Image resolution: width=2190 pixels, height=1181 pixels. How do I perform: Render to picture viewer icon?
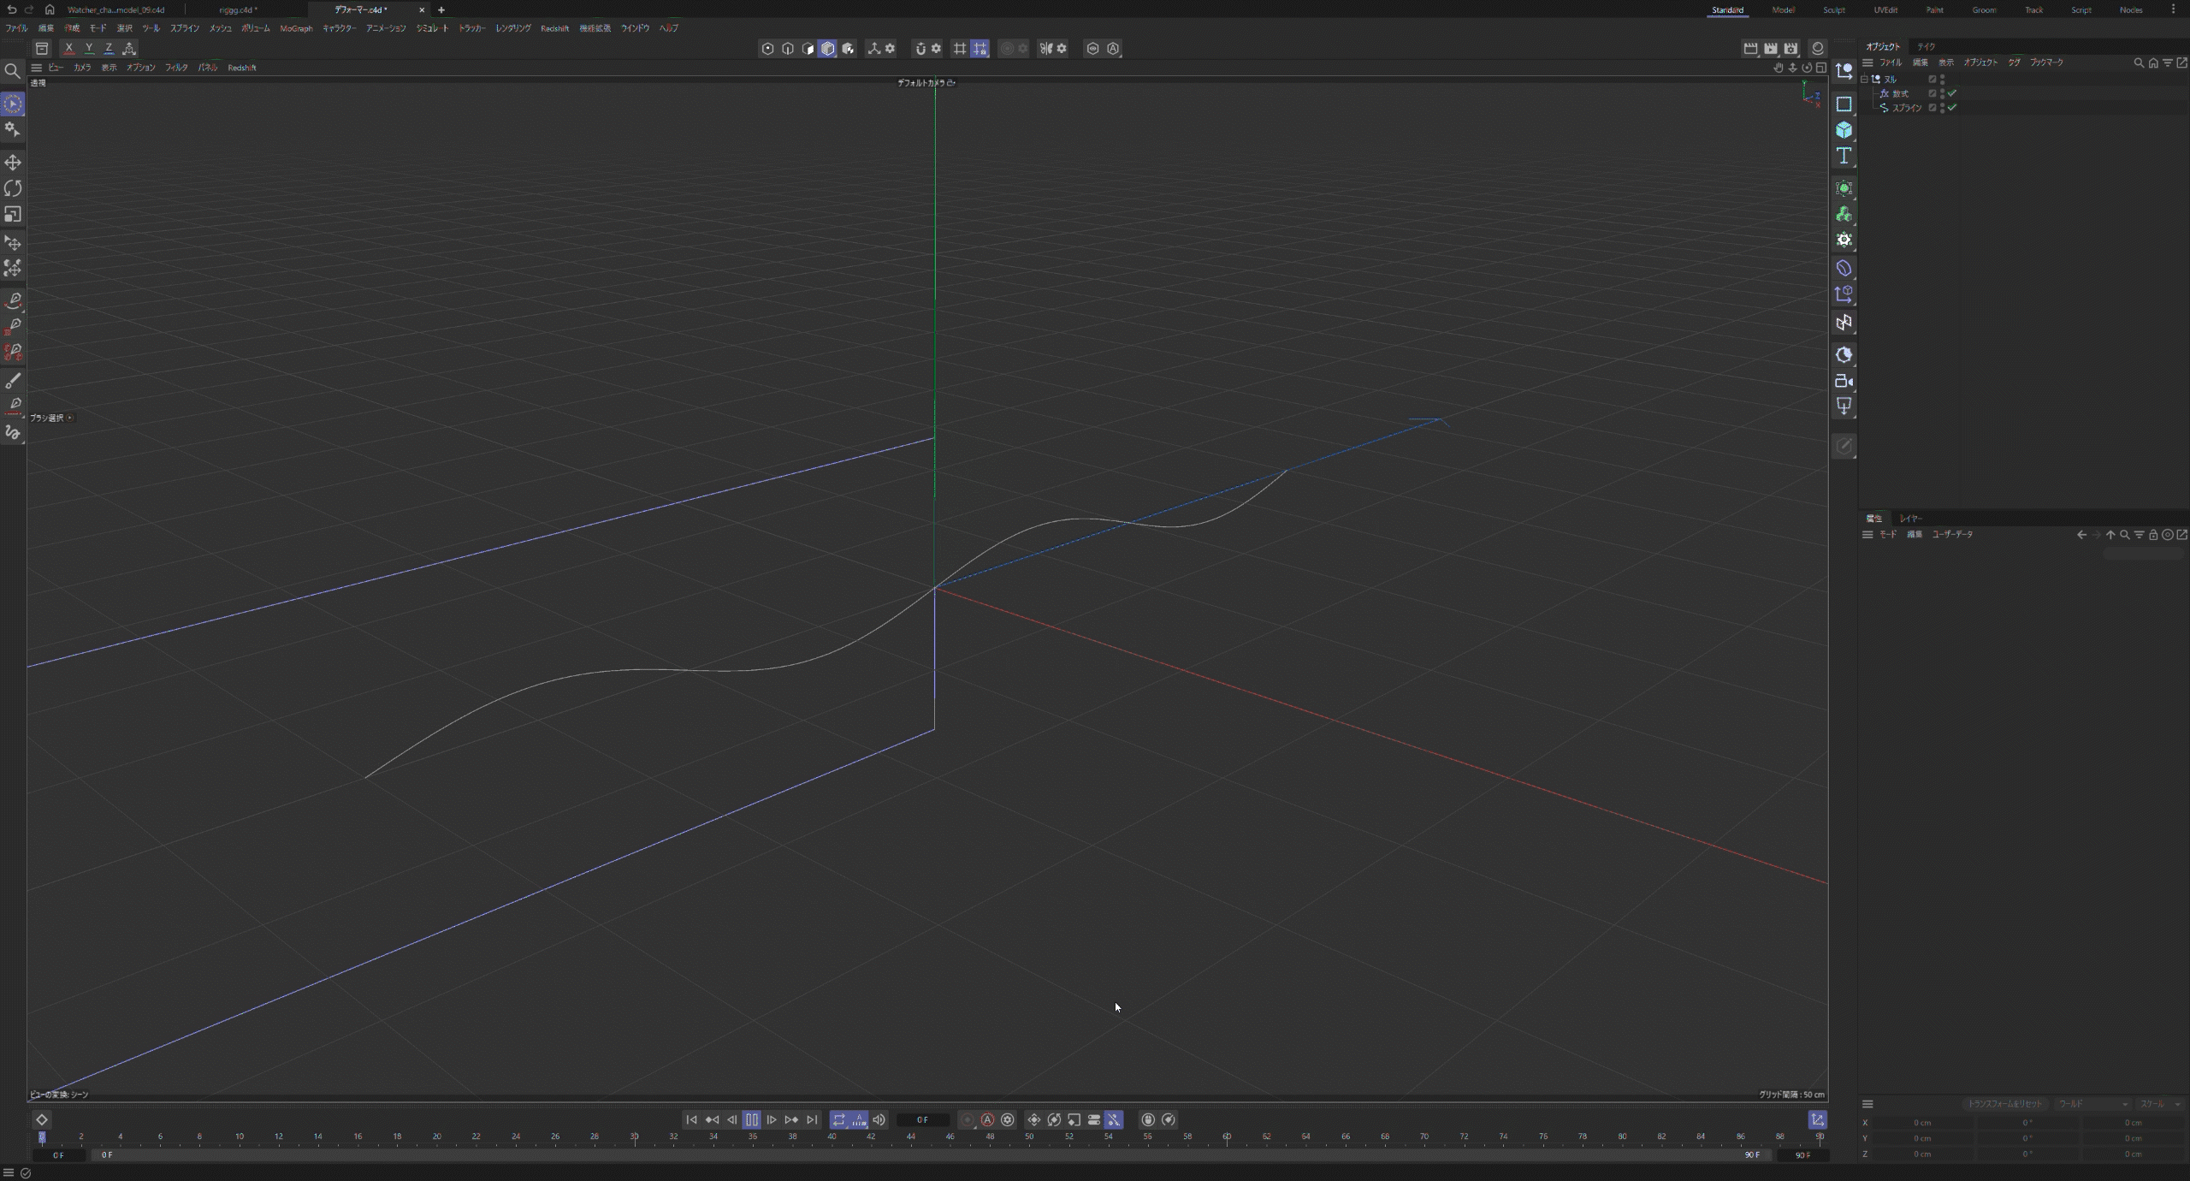click(1771, 48)
